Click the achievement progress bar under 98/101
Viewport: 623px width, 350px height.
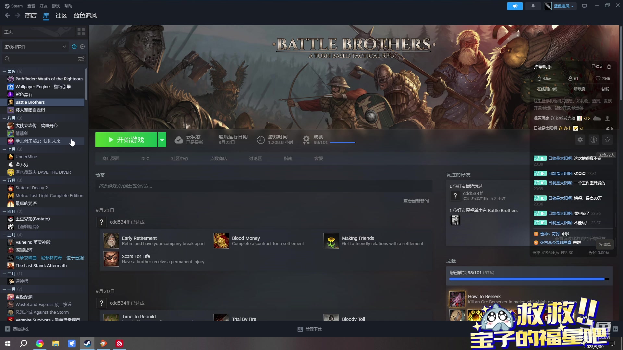(x=343, y=142)
